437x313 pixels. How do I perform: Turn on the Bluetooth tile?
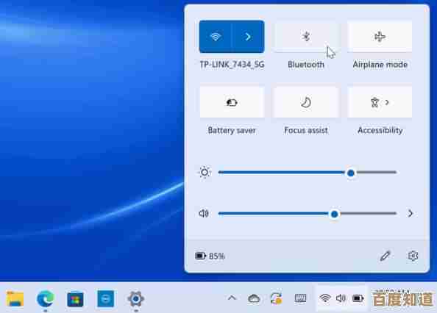[306, 37]
